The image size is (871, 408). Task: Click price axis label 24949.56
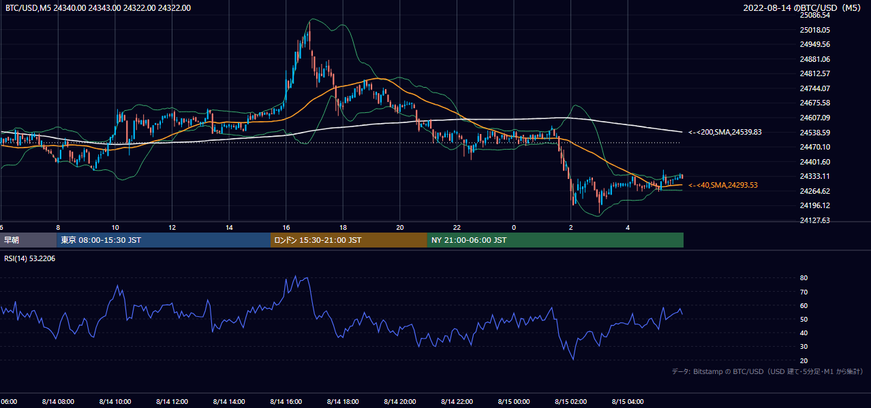coord(815,44)
